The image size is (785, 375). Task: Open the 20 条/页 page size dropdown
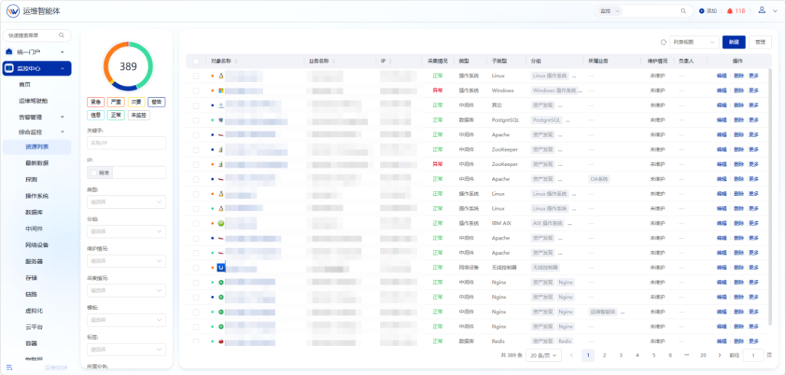[x=544, y=355]
